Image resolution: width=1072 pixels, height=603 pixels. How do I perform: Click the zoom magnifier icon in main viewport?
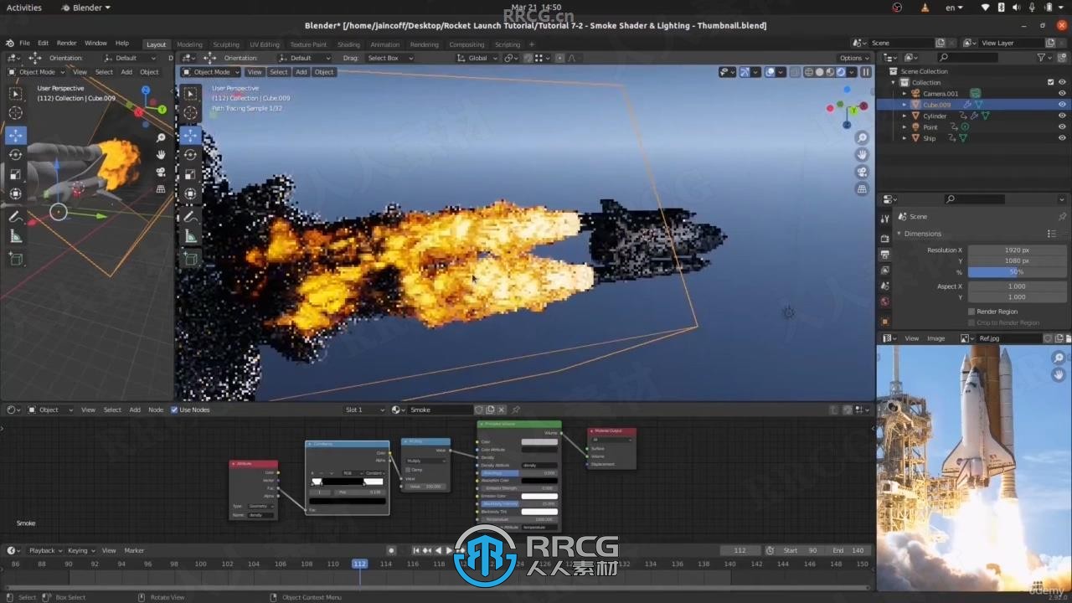coord(862,137)
